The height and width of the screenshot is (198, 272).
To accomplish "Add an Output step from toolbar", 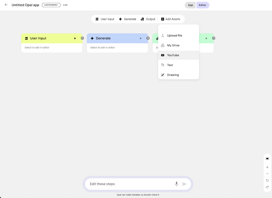I will [148, 19].
